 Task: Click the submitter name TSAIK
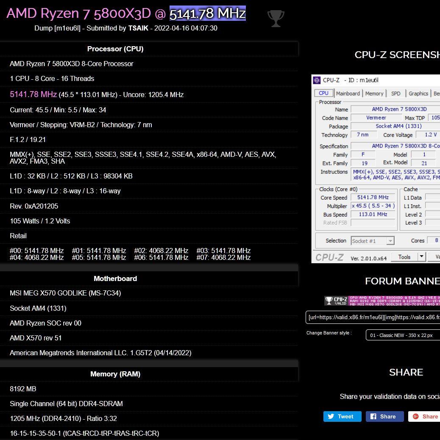coord(138,28)
